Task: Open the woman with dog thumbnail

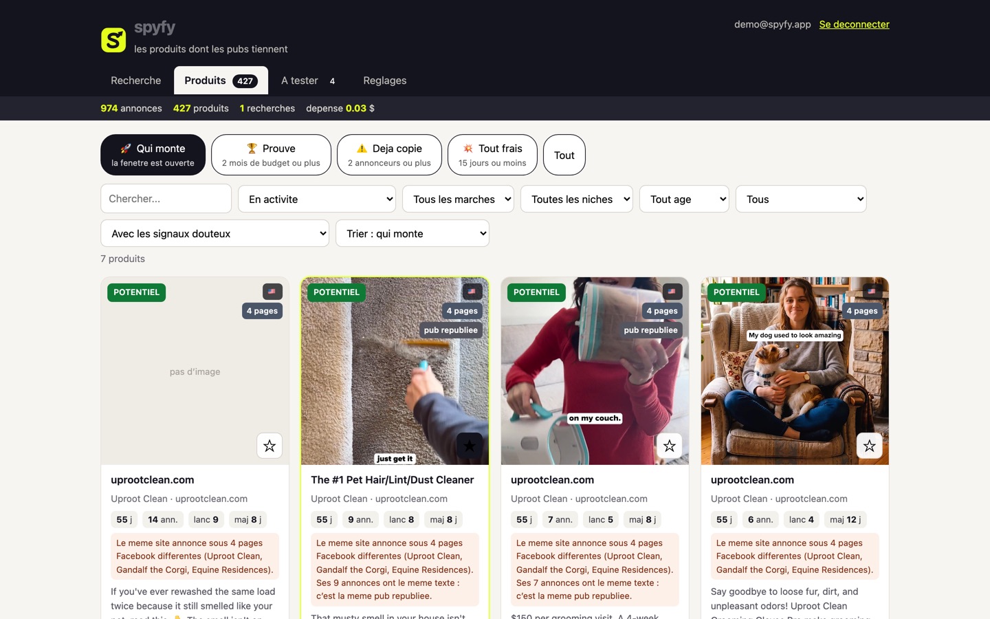Action: 795,371
